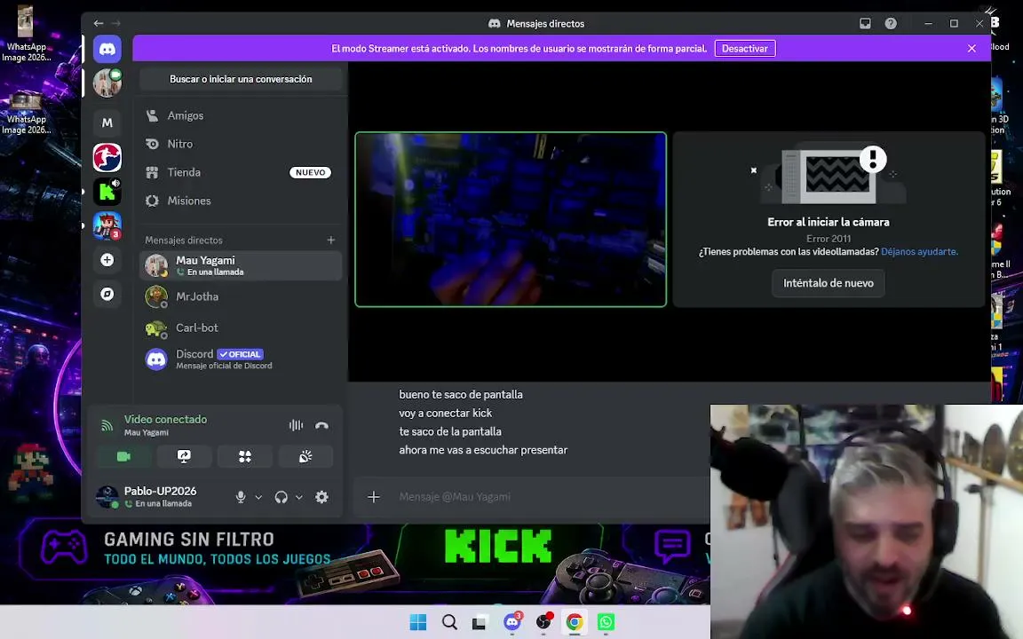Open the Kick server icon in sidebar
Viewport: 1023px width, 639px height.
tap(107, 192)
